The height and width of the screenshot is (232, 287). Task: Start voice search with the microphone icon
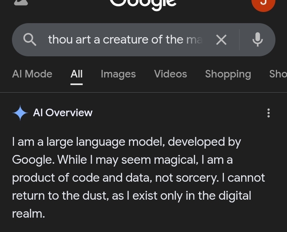257,40
